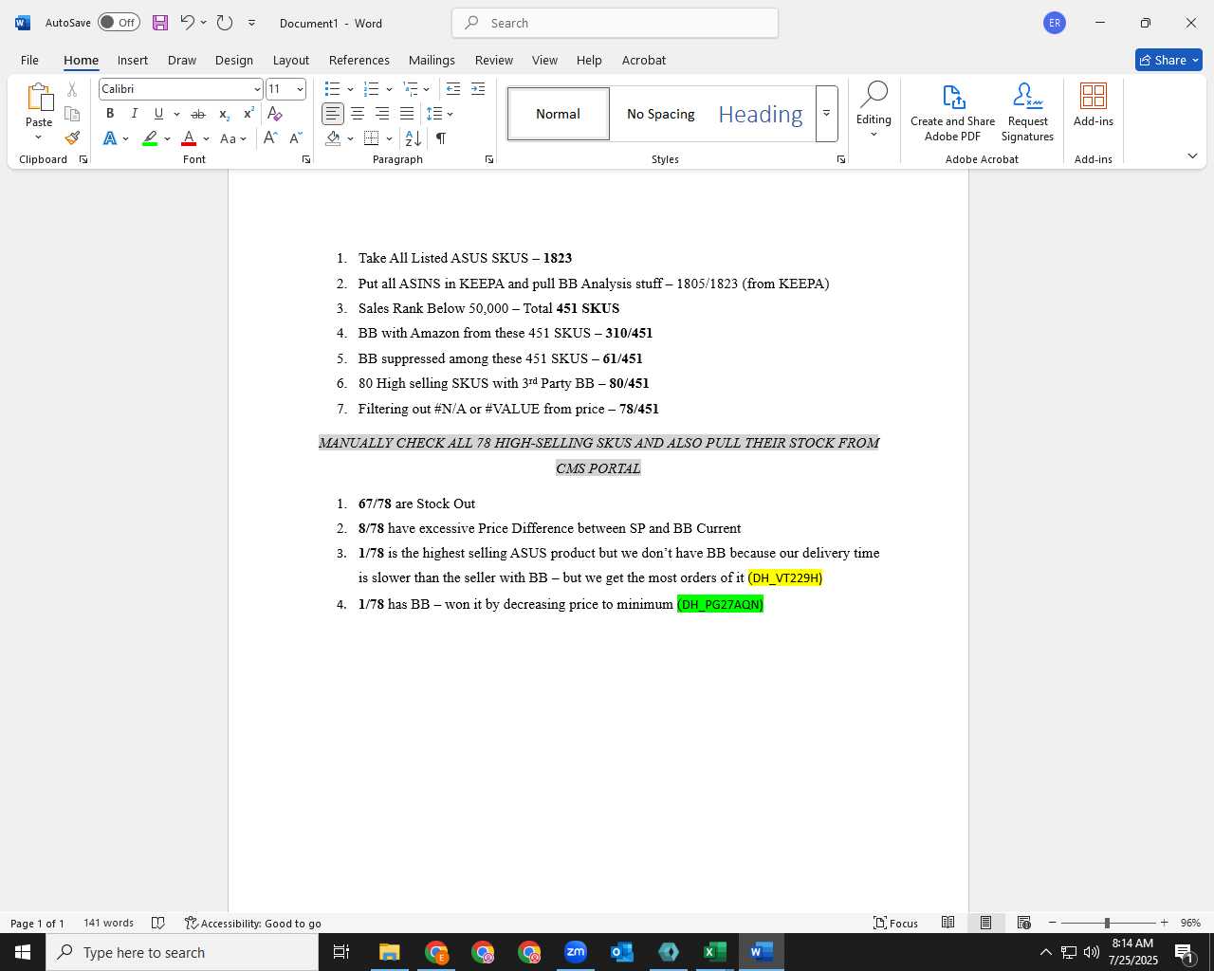The image size is (1214, 971).
Task: Toggle AutoSave switch on
Action: pyautogui.click(x=119, y=23)
